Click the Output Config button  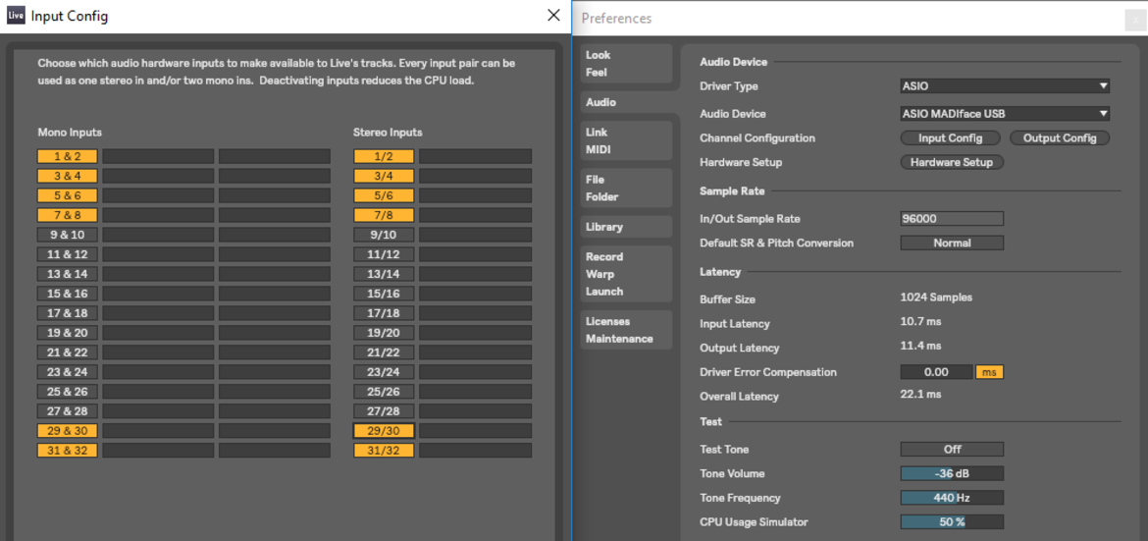click(x=1060, y=137)
